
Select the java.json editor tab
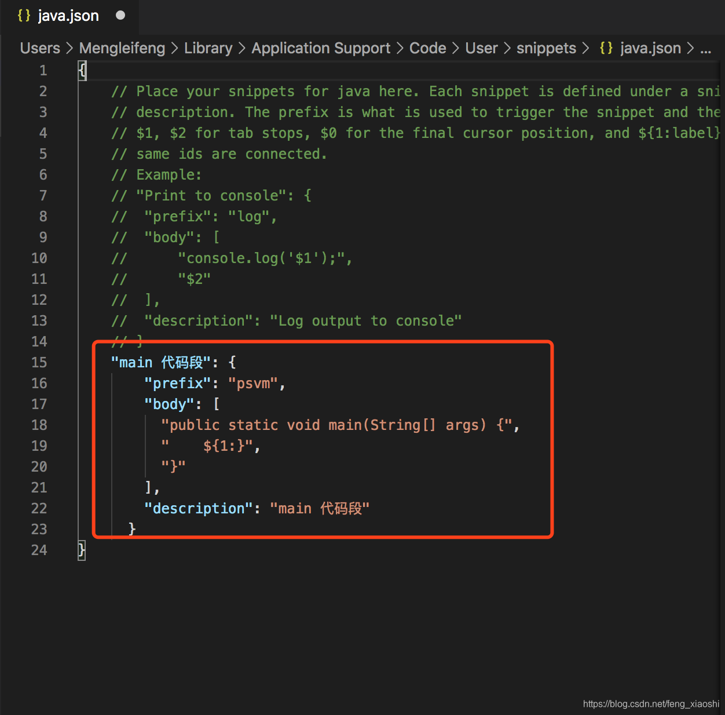pos(69,16)
